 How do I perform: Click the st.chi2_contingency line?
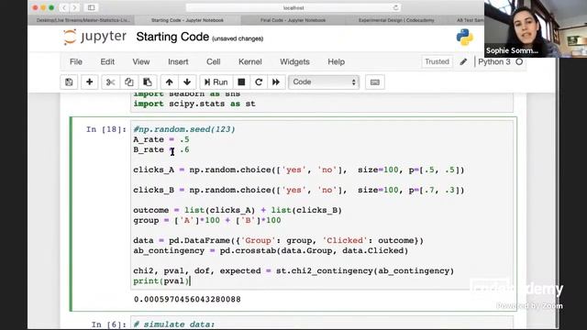pos(293,270)
